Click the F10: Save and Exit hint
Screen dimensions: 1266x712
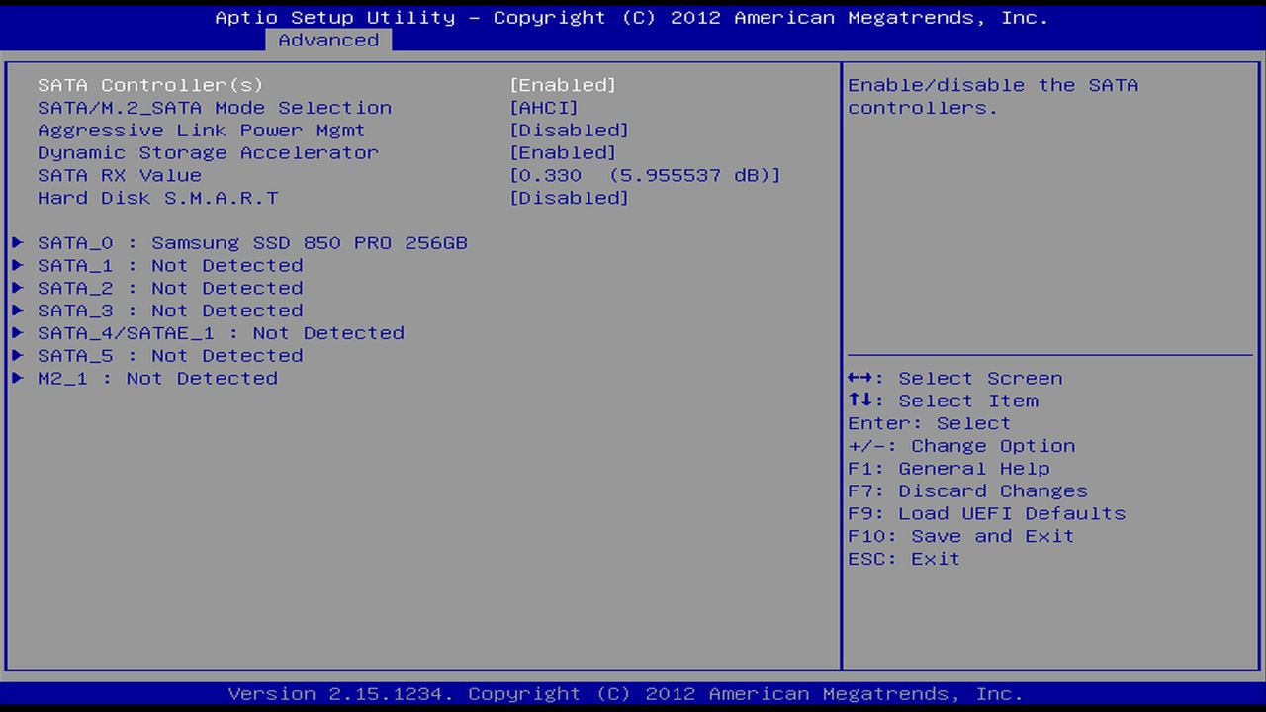pyautogui.click(x=961, y=536)
